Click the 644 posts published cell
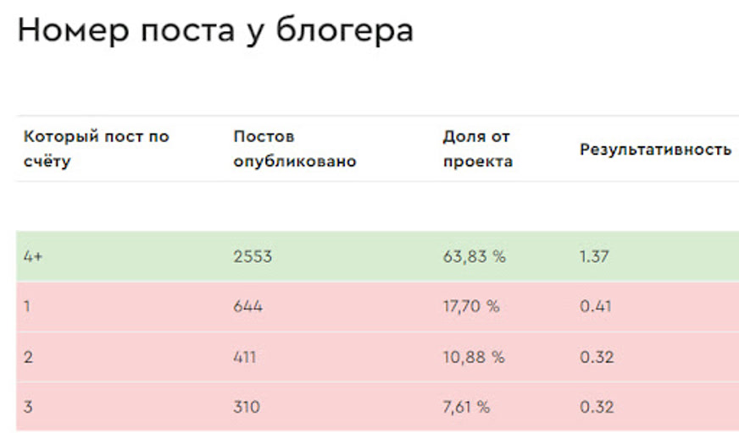Viewport: 739px width, 433px height. pos(248,306)
